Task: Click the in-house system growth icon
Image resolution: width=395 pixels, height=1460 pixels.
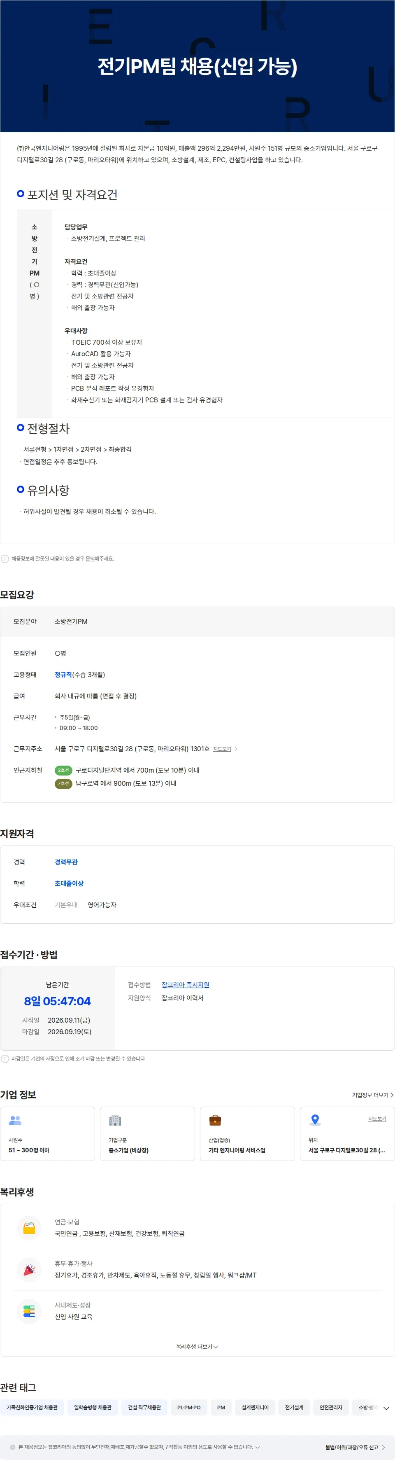Action: coord(29,1311)
